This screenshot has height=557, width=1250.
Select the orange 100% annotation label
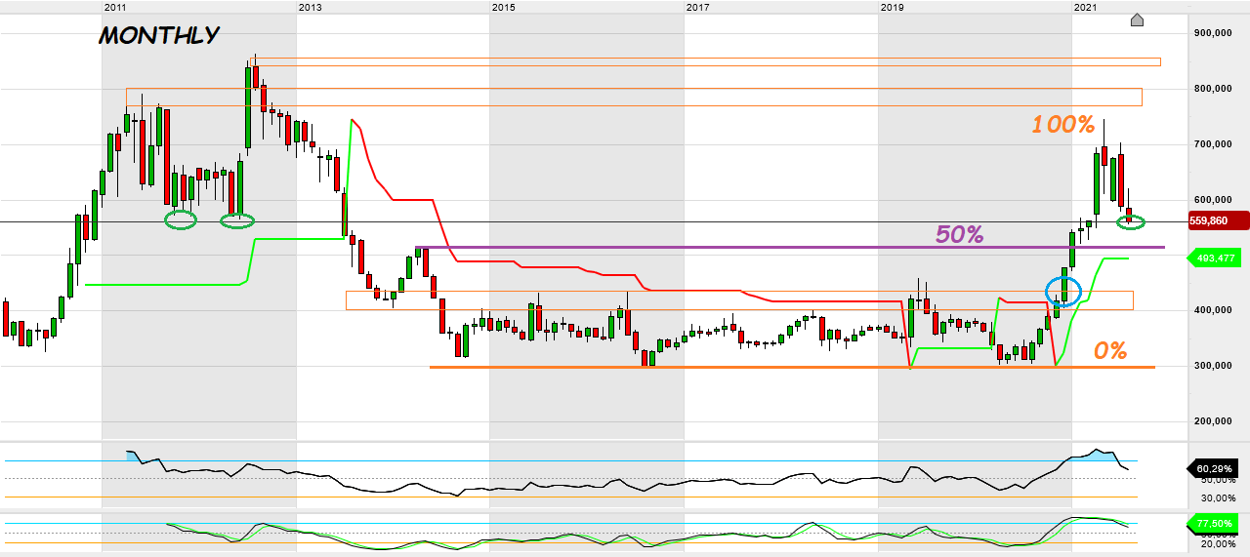[1063, 125]
